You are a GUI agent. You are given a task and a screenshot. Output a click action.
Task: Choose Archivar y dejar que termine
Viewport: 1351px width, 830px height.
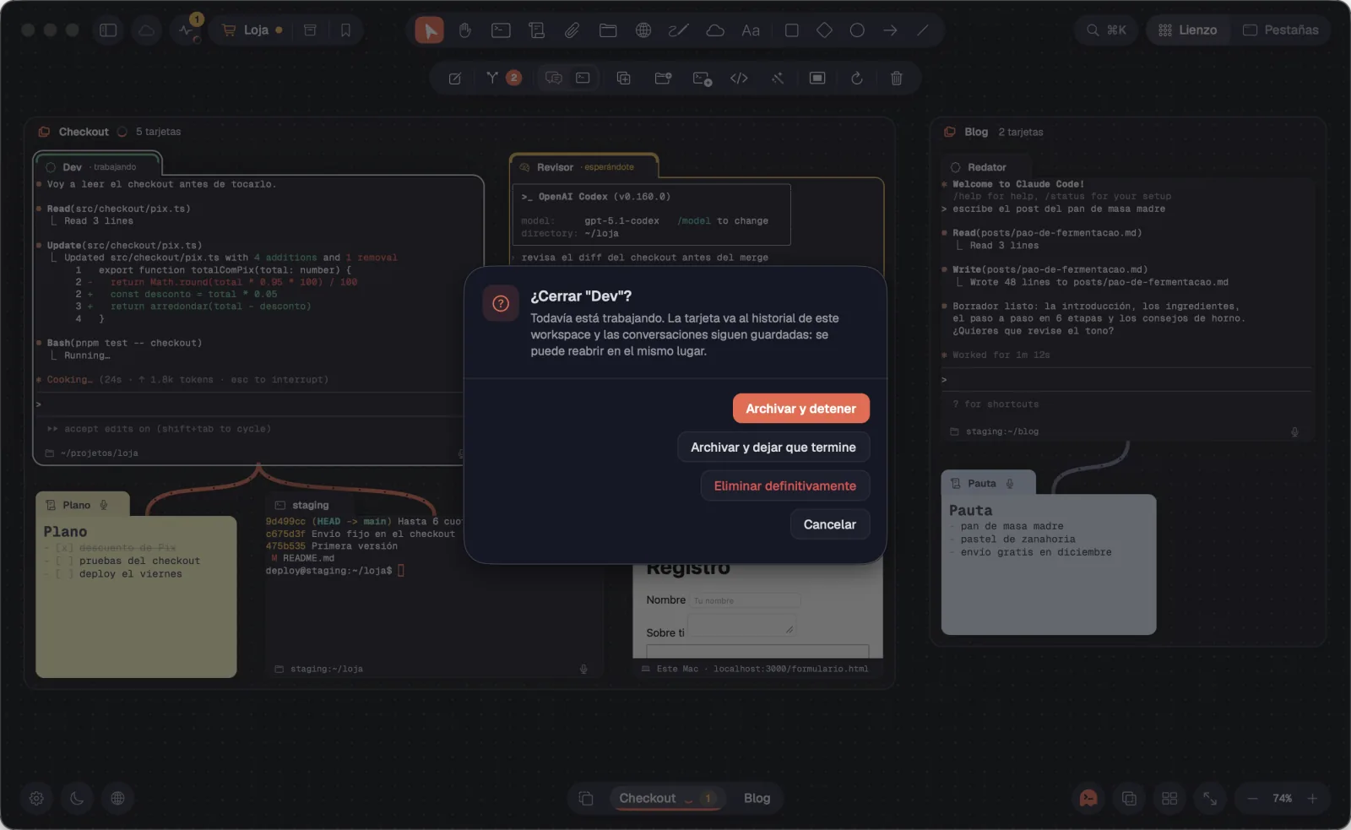point(773,448)
